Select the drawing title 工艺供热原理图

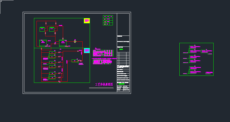coord(104,84)
